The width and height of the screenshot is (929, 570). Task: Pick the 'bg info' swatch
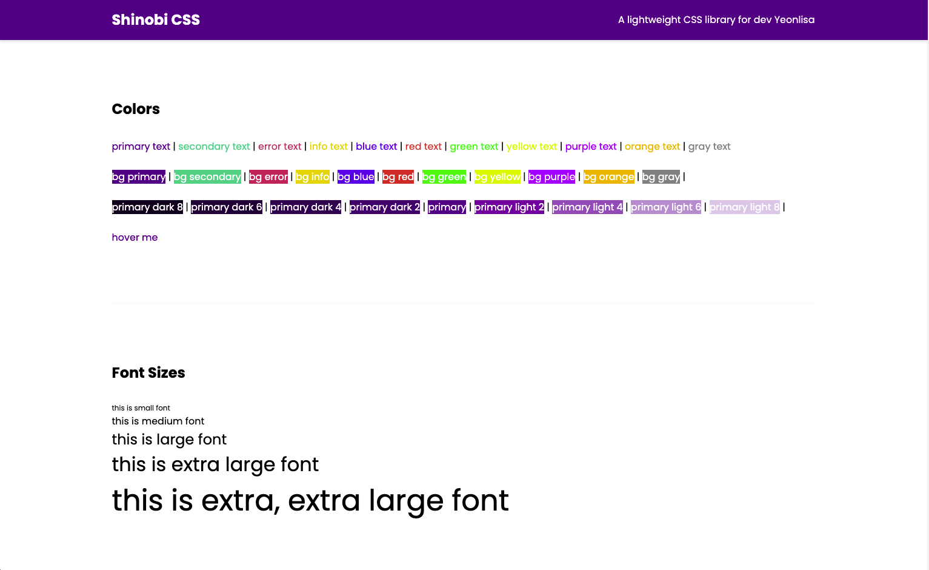(313, 176)
